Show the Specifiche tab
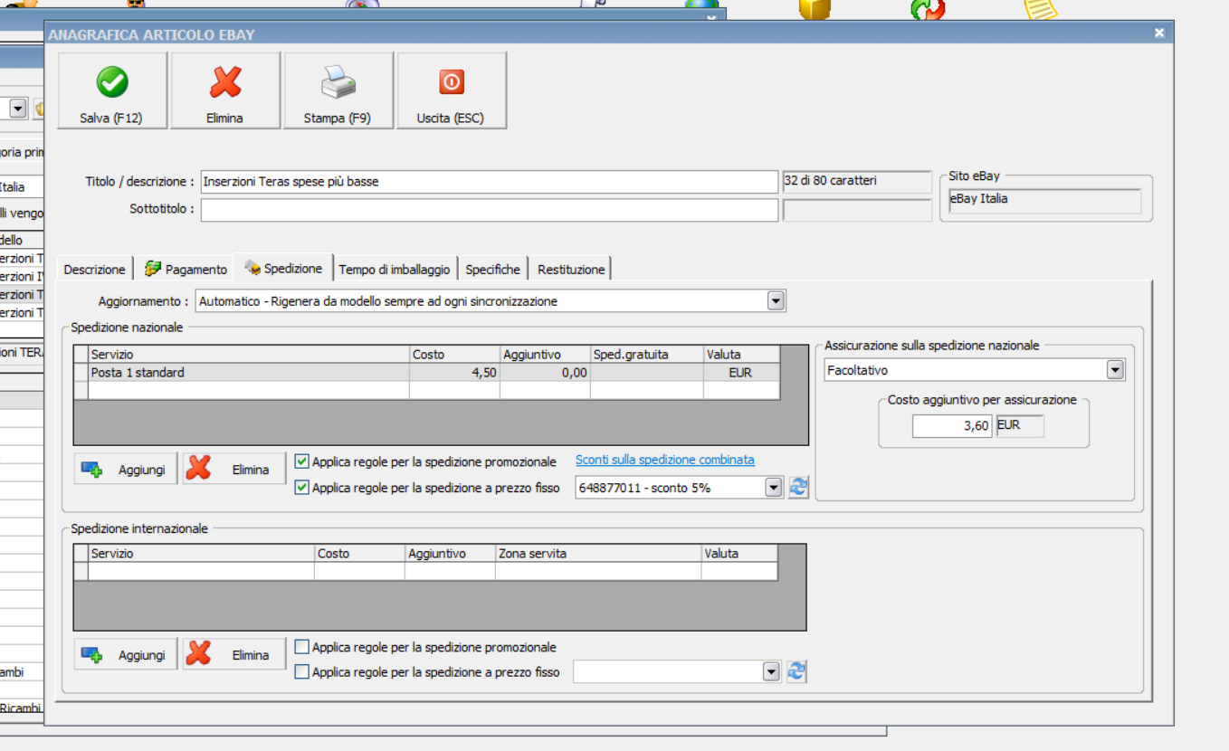Viewport: 1229px width, 751px height. click(x=493, y=270)
